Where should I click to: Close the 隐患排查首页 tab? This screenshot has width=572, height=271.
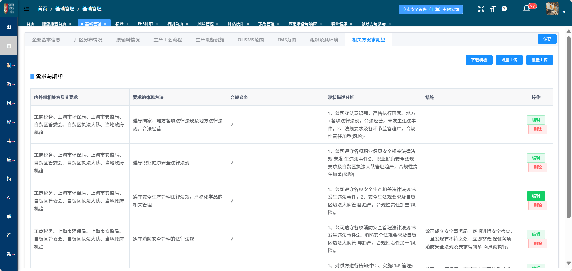(x=70, y=24)
